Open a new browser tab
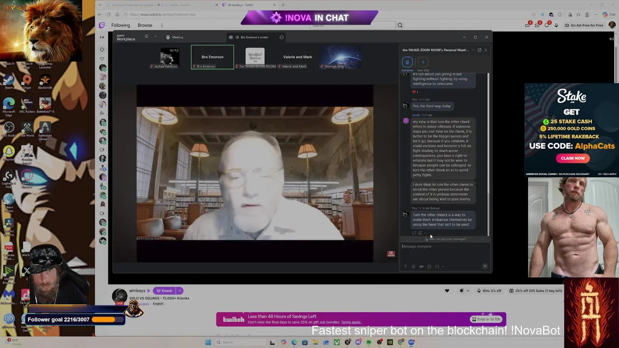Viewport: 619px width, 348px height. coord(283,5)
